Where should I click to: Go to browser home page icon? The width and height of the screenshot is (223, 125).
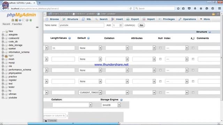(x=201, y=8)
